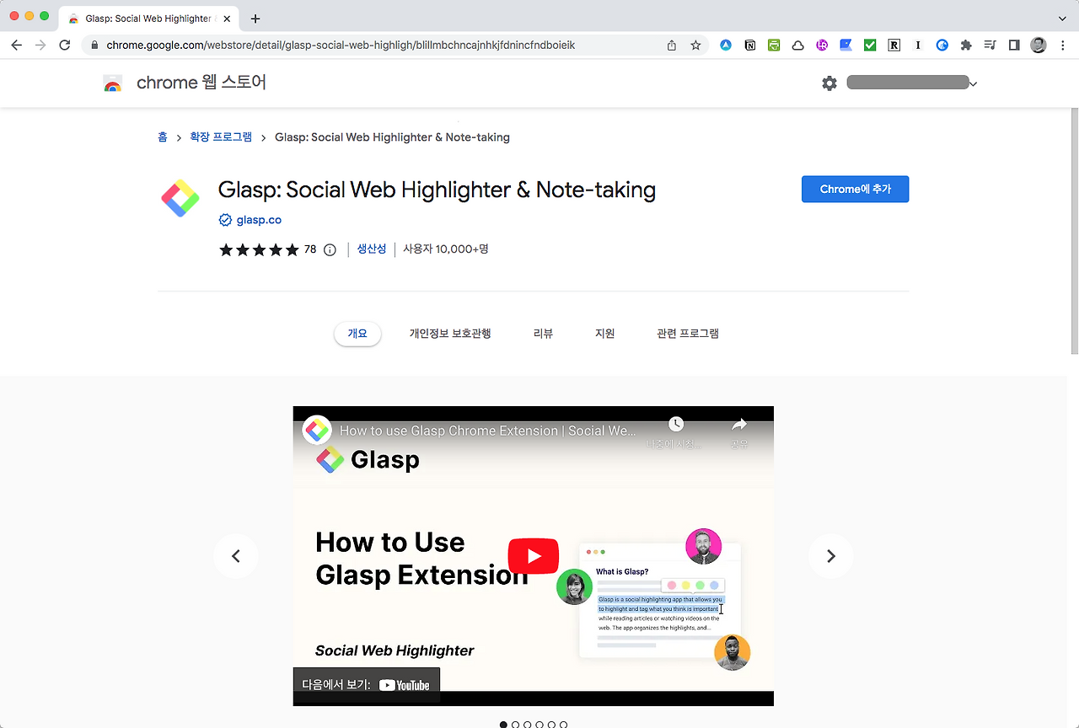Open the 리뷰 tab

tap(543, 334)
